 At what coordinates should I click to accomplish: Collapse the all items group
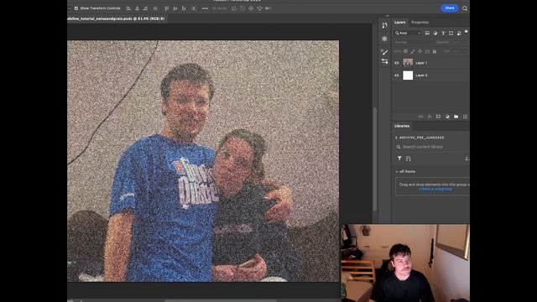tap(397, 171)
